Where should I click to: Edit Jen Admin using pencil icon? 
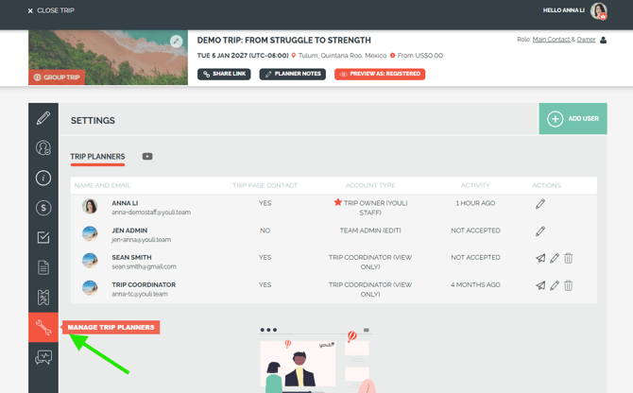pyautogui.click(x=540, y=231)
